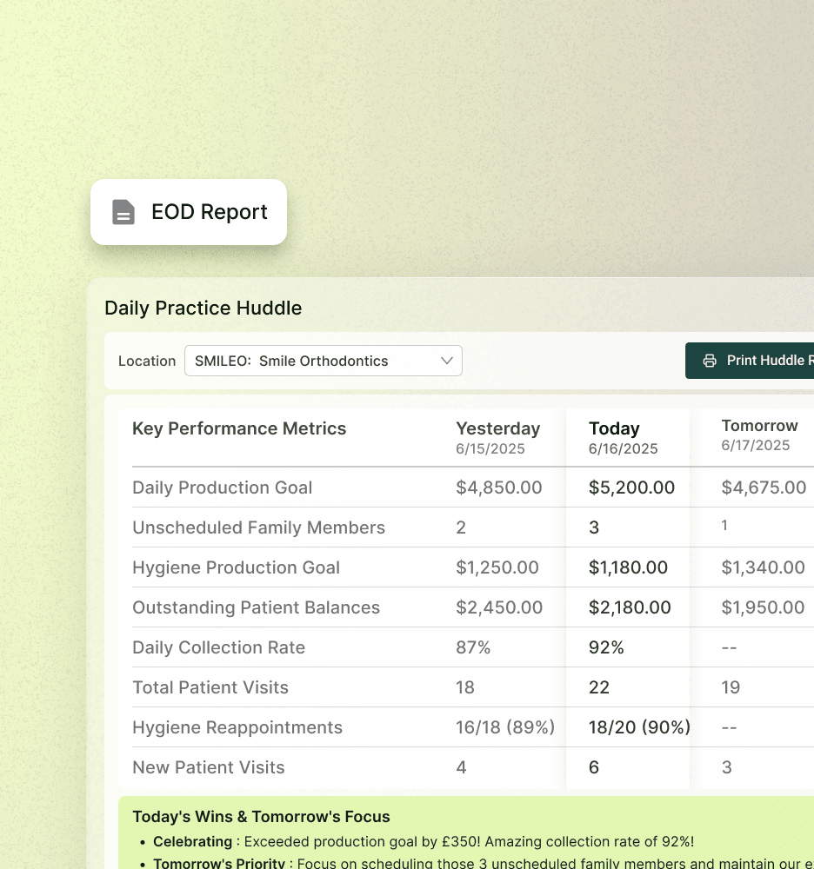Click yesterday's reappointments 16/18 (89%)

pos(505,727)
